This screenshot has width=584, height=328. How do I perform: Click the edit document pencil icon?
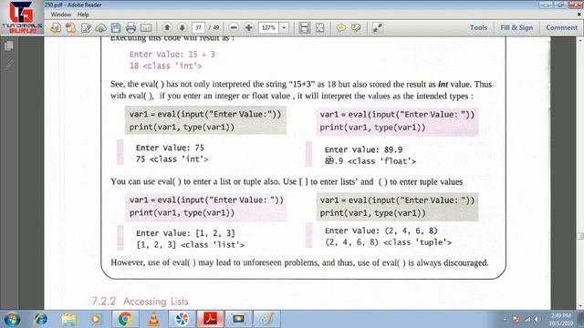tap(86, 27)
